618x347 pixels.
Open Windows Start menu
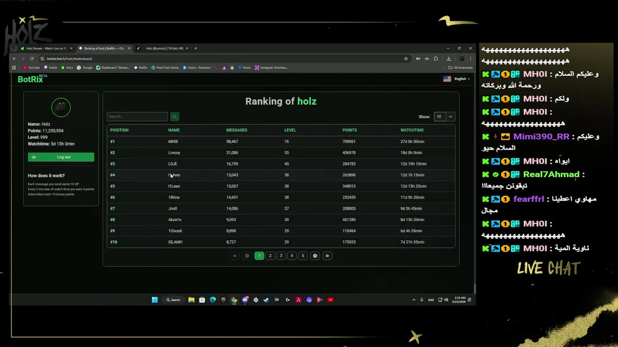pyautogui.click(x=154, y=300)
